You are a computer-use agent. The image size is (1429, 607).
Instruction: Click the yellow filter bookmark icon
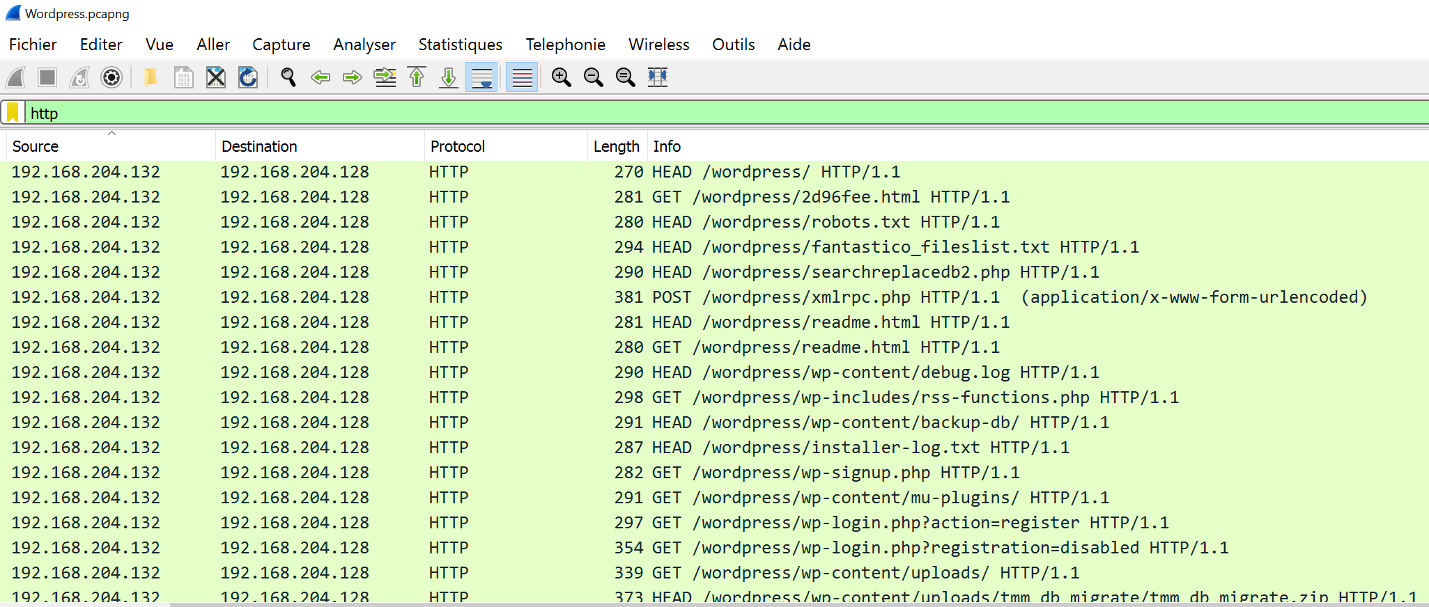point(13,113)
